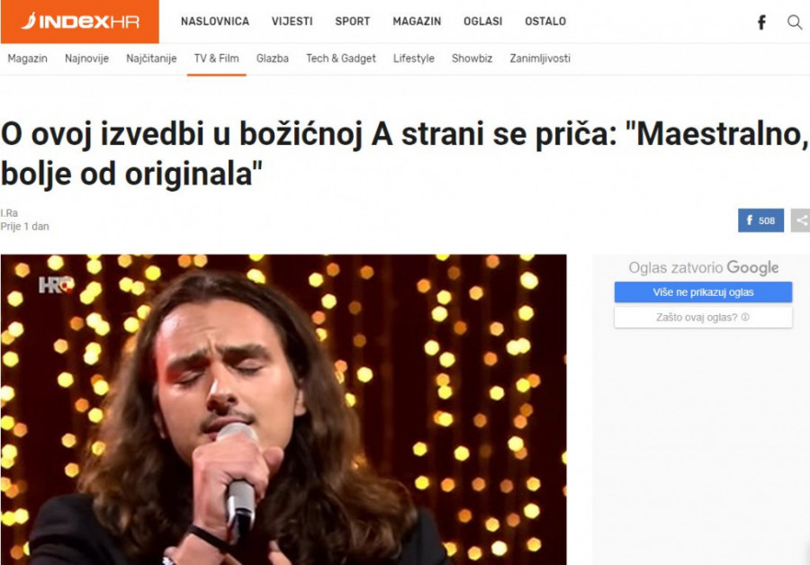Open the MAGAZIN menu item
Viewport: 810px width, 565px height.
click(x=417, y=22)
